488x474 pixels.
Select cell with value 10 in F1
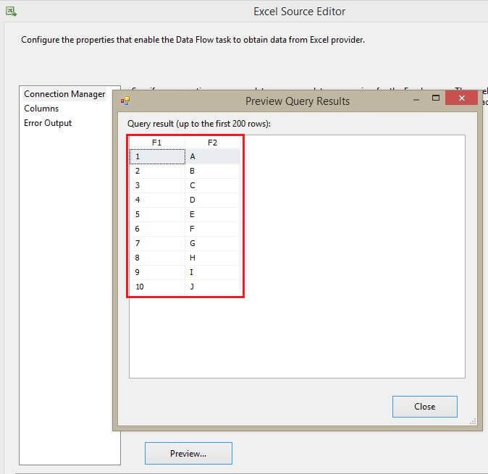click(x=157, y=287)
